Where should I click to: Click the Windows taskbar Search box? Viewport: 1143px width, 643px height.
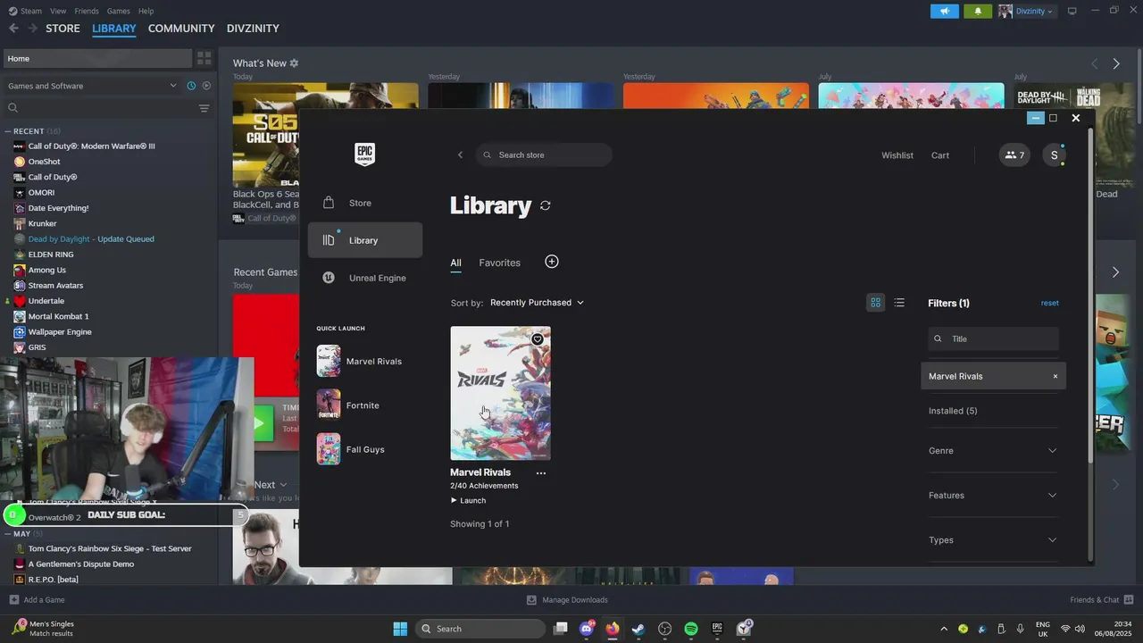480,629
